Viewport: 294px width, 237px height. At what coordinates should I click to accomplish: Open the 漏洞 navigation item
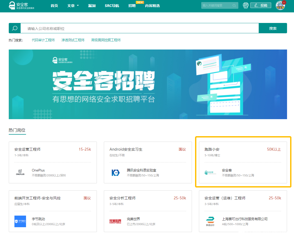(92, 6)
